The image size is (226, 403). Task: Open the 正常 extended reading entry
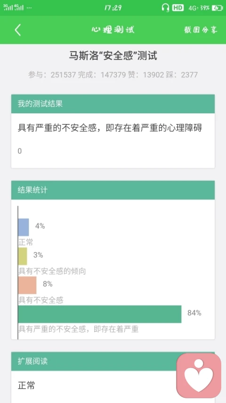pyautogui.click(x=26, y=386)
